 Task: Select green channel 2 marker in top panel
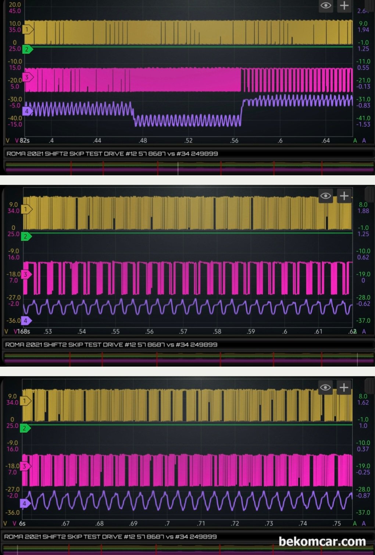click(28, 49)
